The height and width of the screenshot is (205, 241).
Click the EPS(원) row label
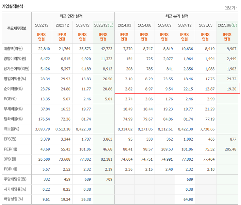point(10,139)
